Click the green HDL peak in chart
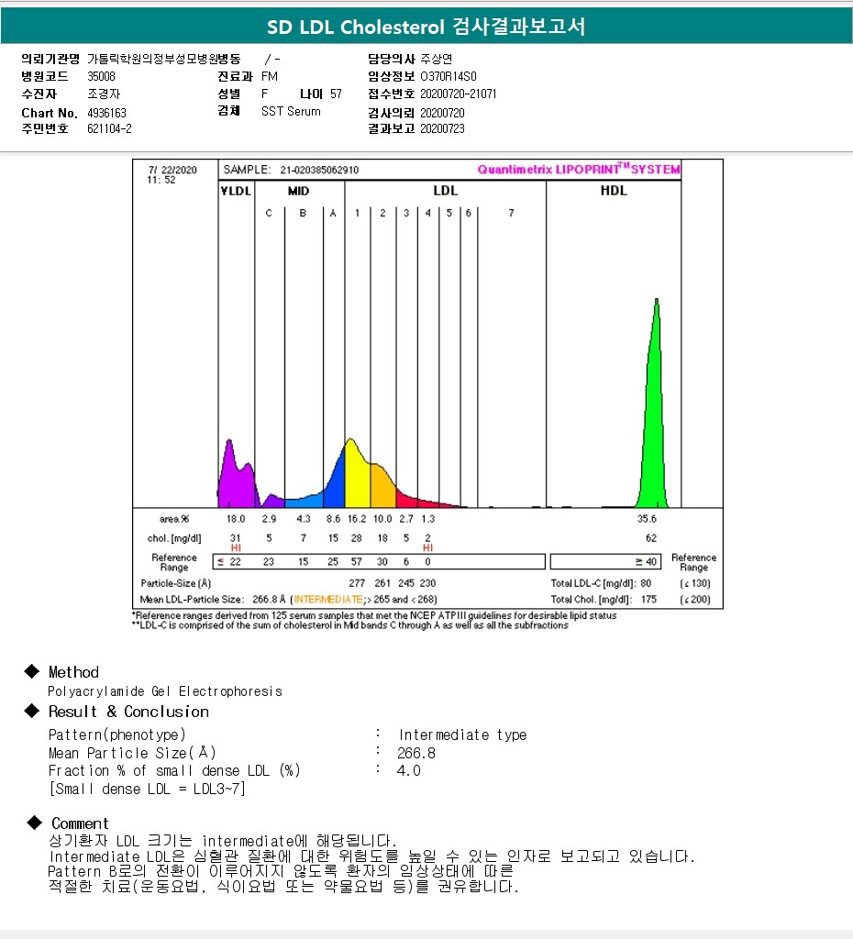Viewport: 853px width, 939px height. tap(655, 413)
